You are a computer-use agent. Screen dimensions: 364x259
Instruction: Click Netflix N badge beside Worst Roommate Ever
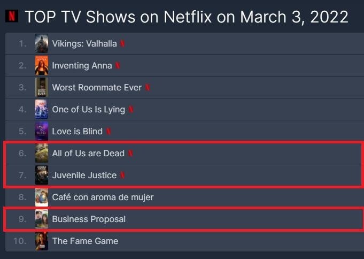(x=148, y=87)
